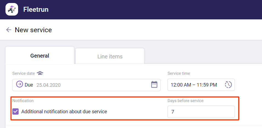The height and width of the screenshot is (128, 262).
Task: Click the Service date label
Action: (24, 73)
